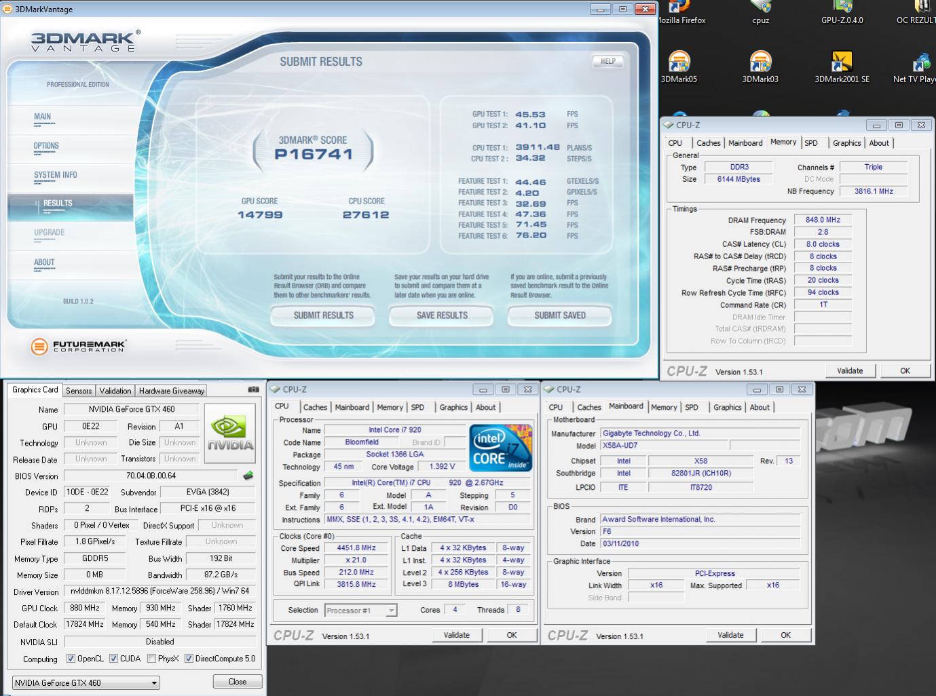Click the DRAM Frequency value field
This screenshot has width=936, height=696.
[822, 220]
